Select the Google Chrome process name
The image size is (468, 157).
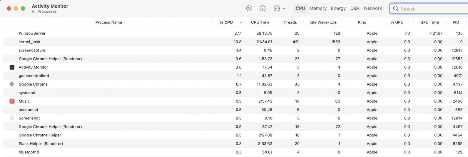[x=33, y=84]
